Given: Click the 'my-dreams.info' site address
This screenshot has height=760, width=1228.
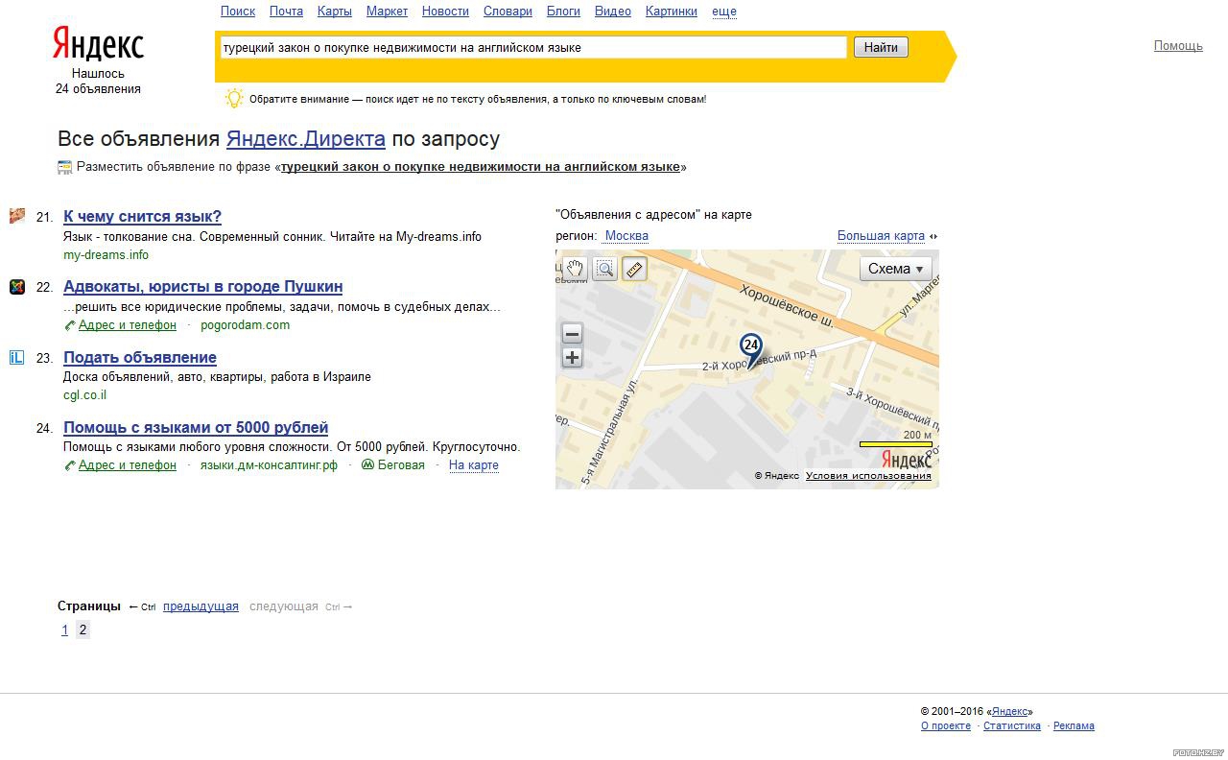Looking at the screenshot, I should (106, 255).
